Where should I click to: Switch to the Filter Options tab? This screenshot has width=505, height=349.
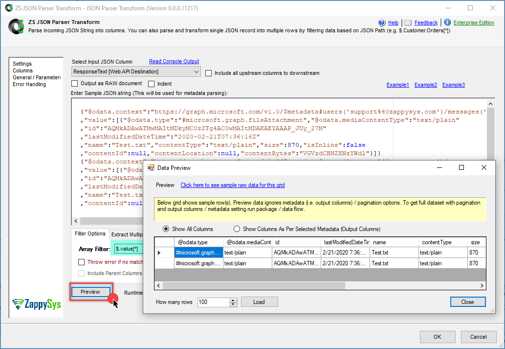[89, 234]
